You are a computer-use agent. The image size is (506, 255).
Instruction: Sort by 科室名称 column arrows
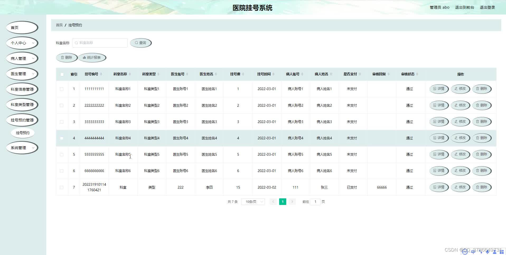tap(130, 74)
